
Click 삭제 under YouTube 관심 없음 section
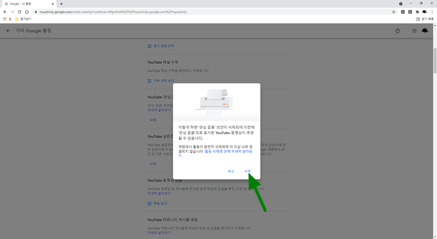point(153,120)
